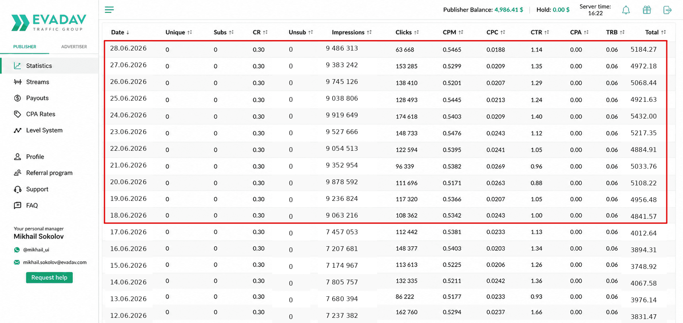This screenshot has width=683, height=323.
Task: Click the total value 5432.00
Action: 644,117
